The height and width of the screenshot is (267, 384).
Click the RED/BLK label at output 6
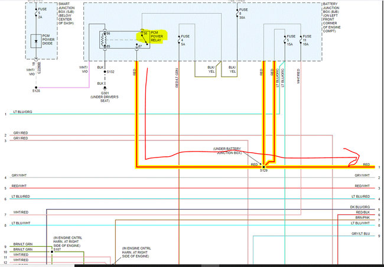tap(363, 213)
